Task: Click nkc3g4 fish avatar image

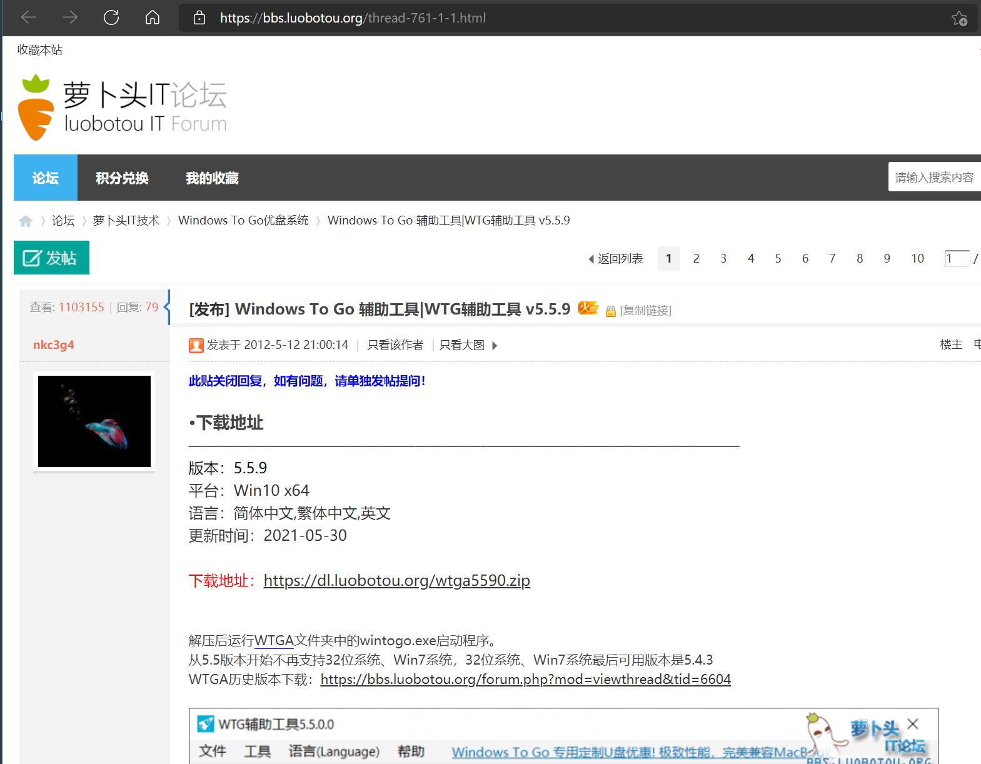Action: (x=94, y=421)
